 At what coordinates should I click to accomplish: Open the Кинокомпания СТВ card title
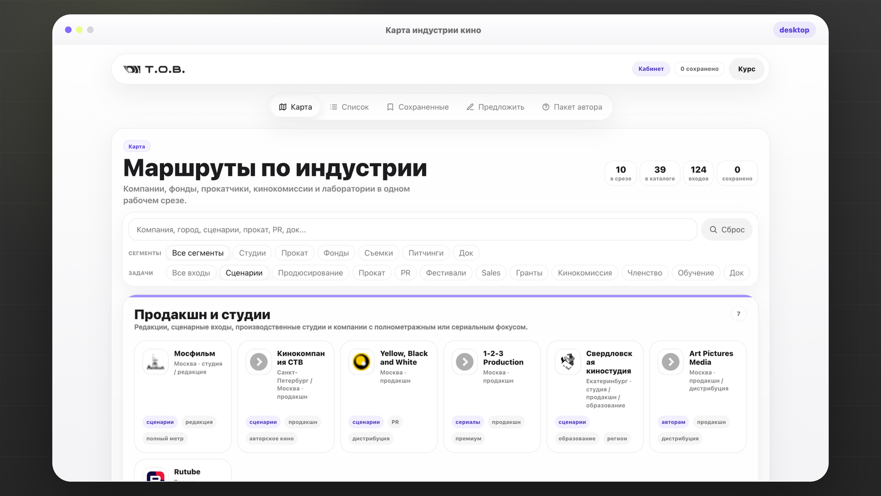(x=301, y=358)
